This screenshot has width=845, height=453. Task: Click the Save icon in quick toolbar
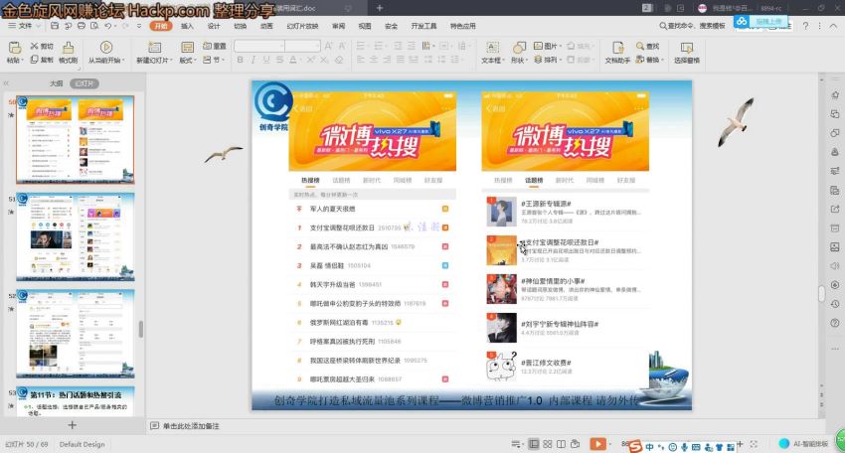(x=55, y=25)
